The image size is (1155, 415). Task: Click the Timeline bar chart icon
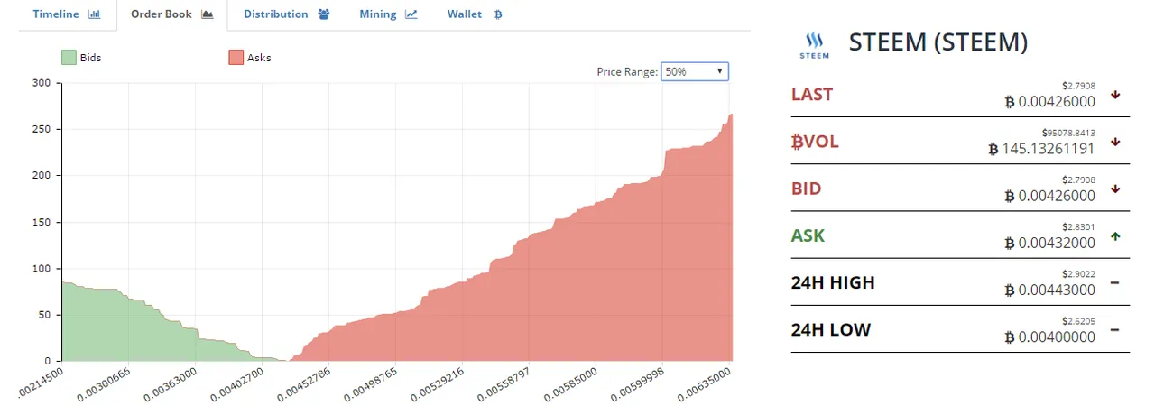tap(94, 14)
